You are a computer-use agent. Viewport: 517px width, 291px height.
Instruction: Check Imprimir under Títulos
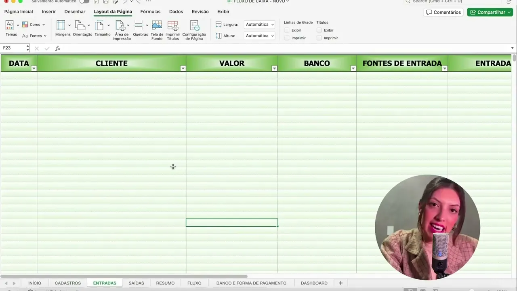319,38
